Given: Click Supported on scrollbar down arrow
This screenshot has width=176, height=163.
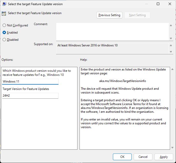Looking at the screenshot, I should (171, 52).
